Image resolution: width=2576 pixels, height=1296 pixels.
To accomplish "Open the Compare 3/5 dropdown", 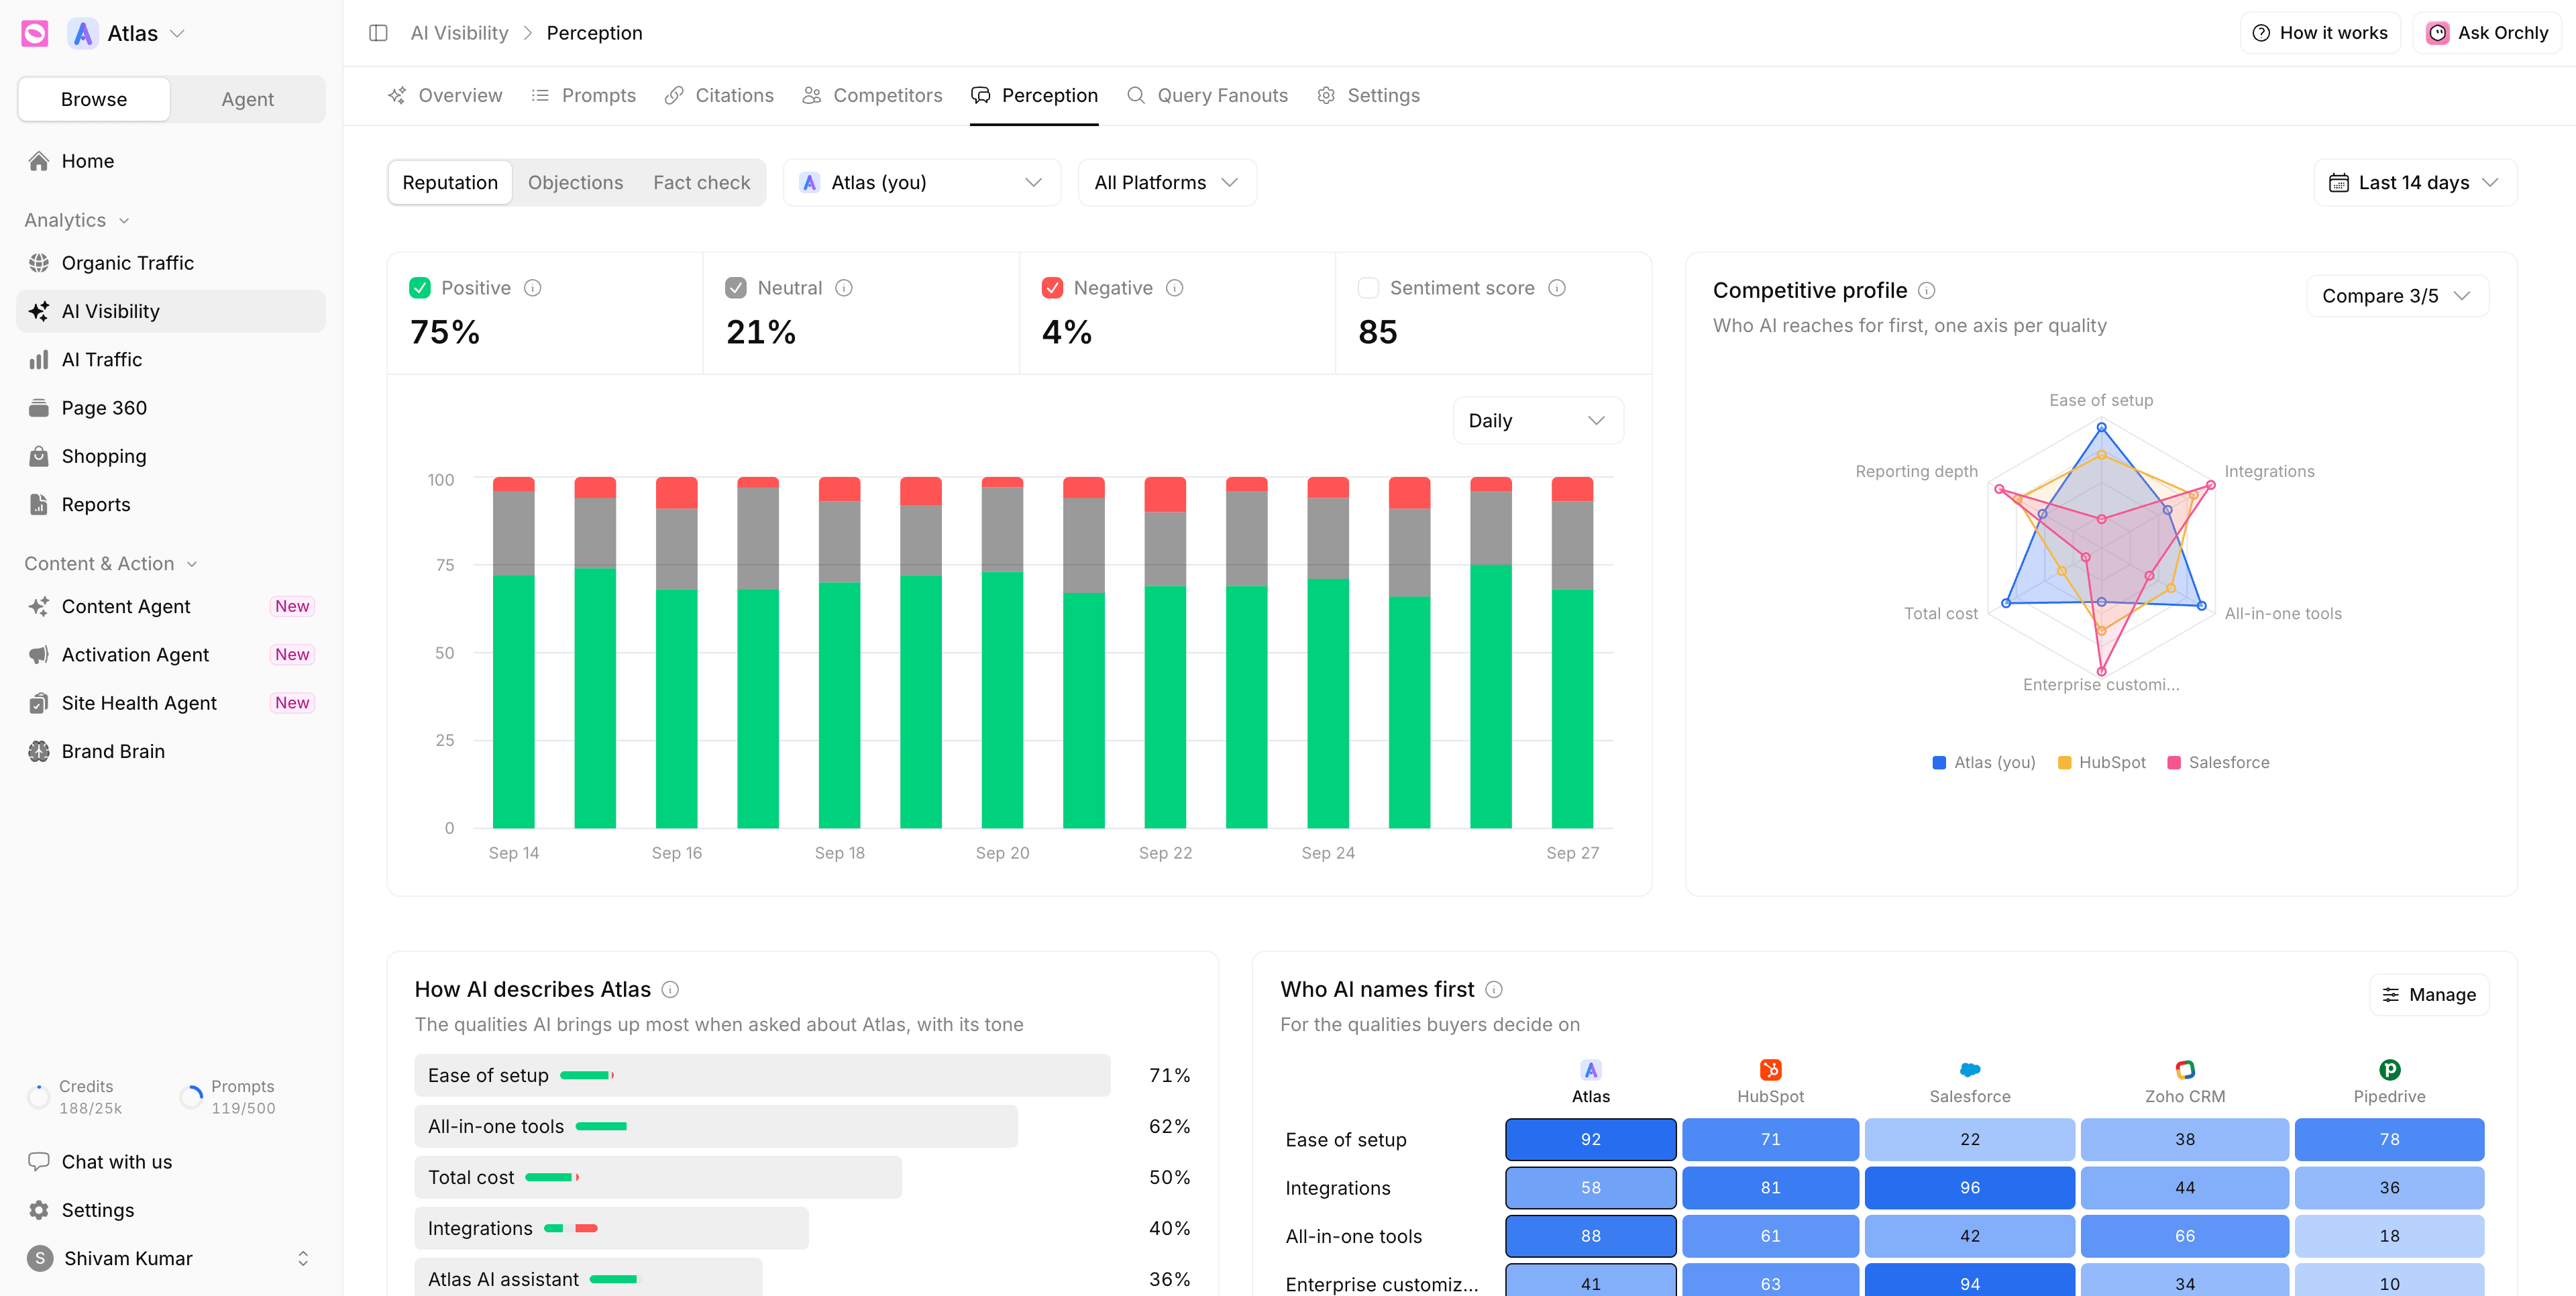I will click(2396, 296).
